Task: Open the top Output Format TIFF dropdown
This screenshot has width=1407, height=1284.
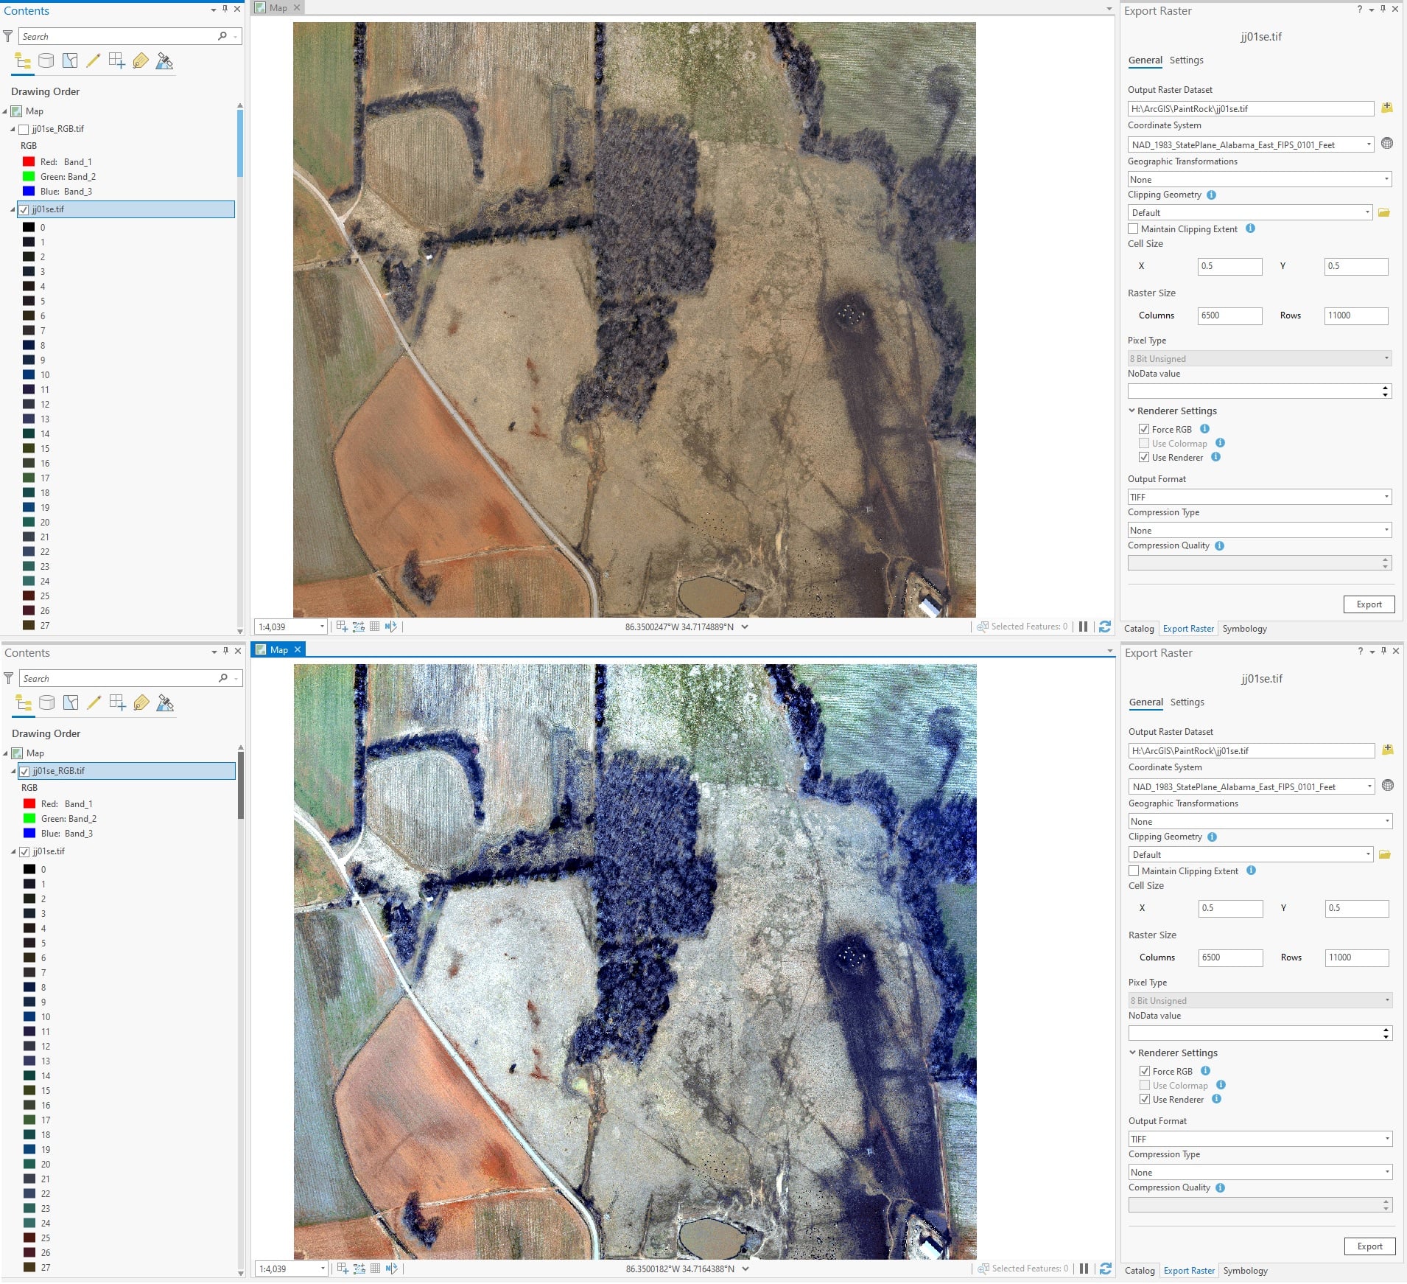Action: tap(1259, 497)
